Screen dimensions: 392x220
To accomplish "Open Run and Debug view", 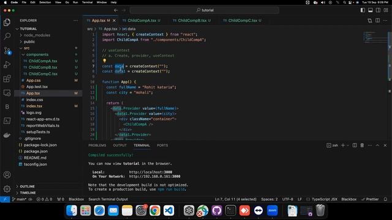I will 7,65.
